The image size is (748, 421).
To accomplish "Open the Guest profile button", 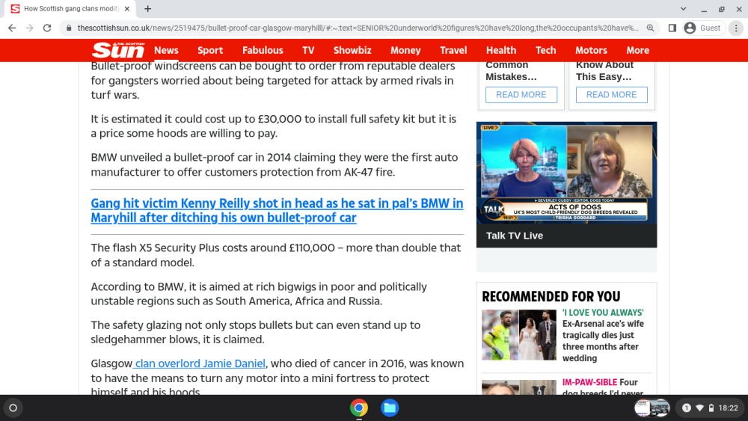I will tap(702, 28).
